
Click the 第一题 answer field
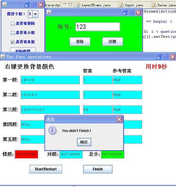(98, 80)
